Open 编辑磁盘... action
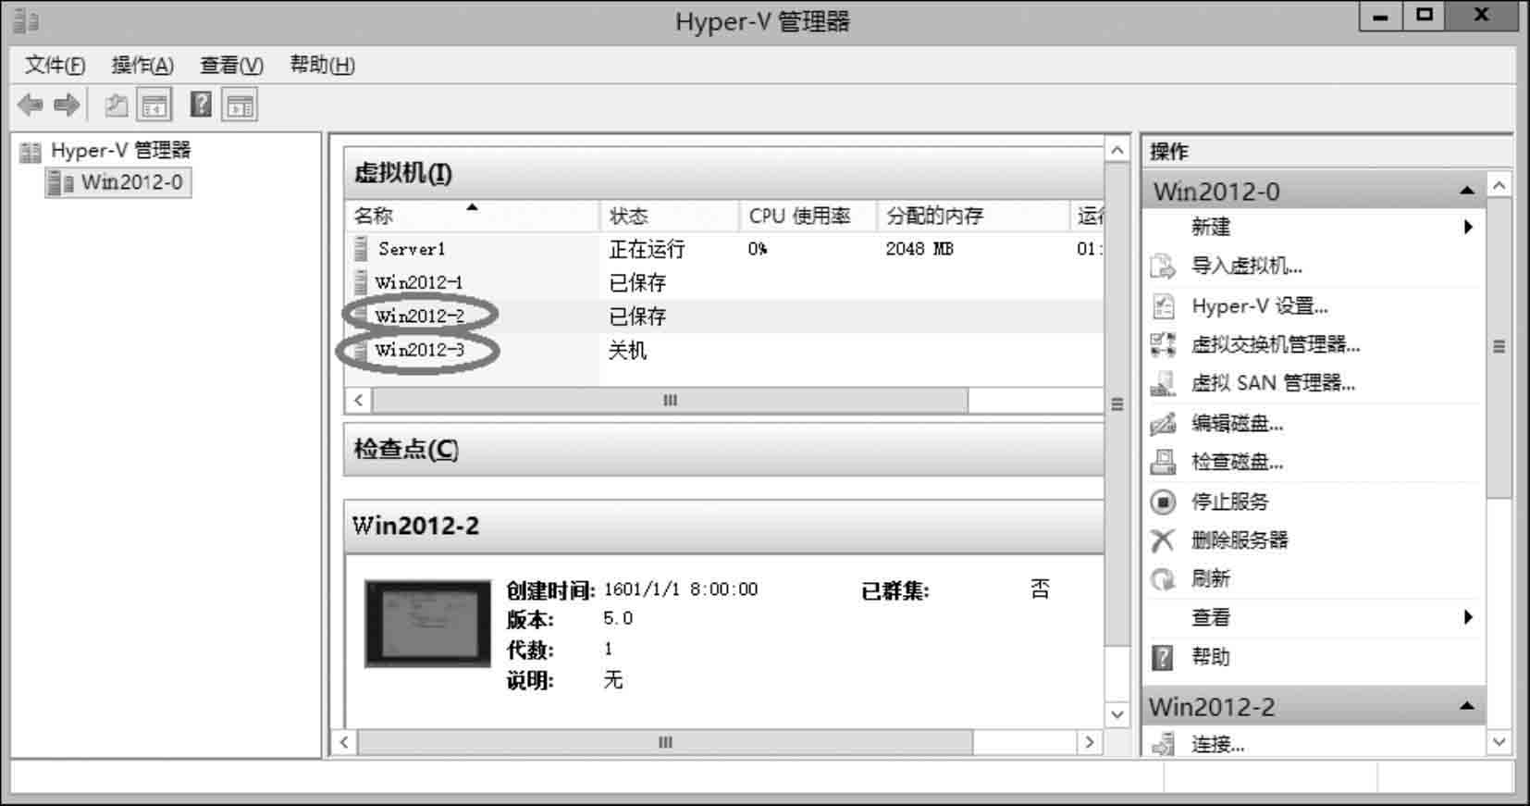Viewport: 1530px width, 806px height. click(x=1237, y=424)
